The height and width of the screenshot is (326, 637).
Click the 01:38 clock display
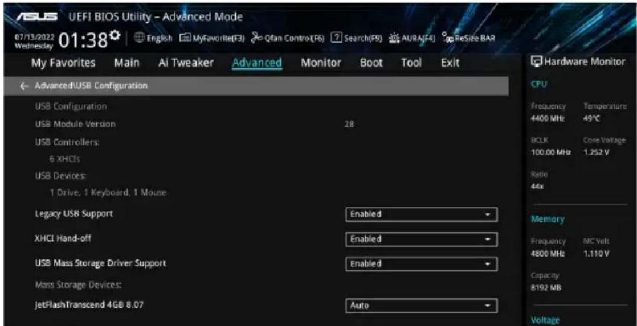[84, 40]
